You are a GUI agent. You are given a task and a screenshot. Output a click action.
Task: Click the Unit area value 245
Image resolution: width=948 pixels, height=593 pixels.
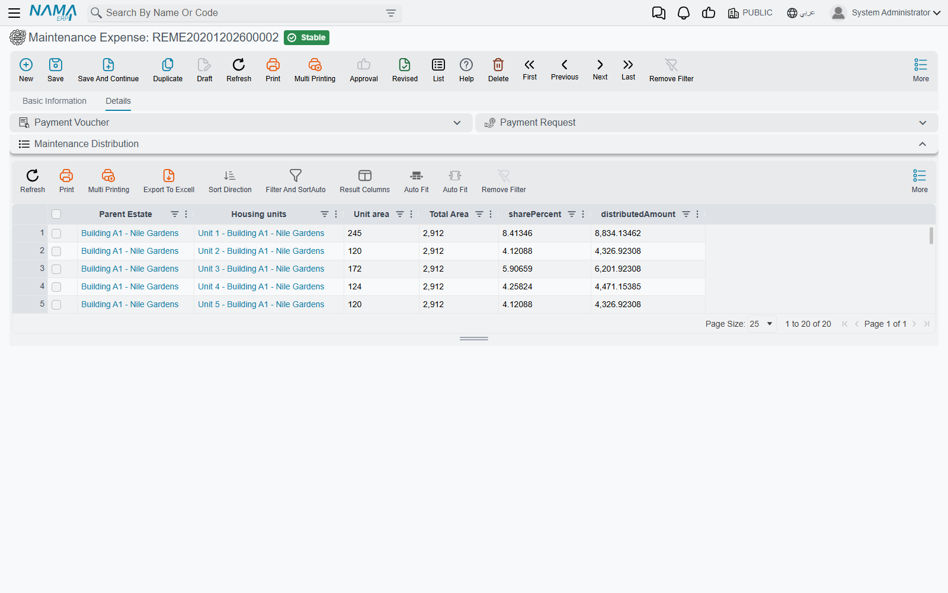pos(355,233)
